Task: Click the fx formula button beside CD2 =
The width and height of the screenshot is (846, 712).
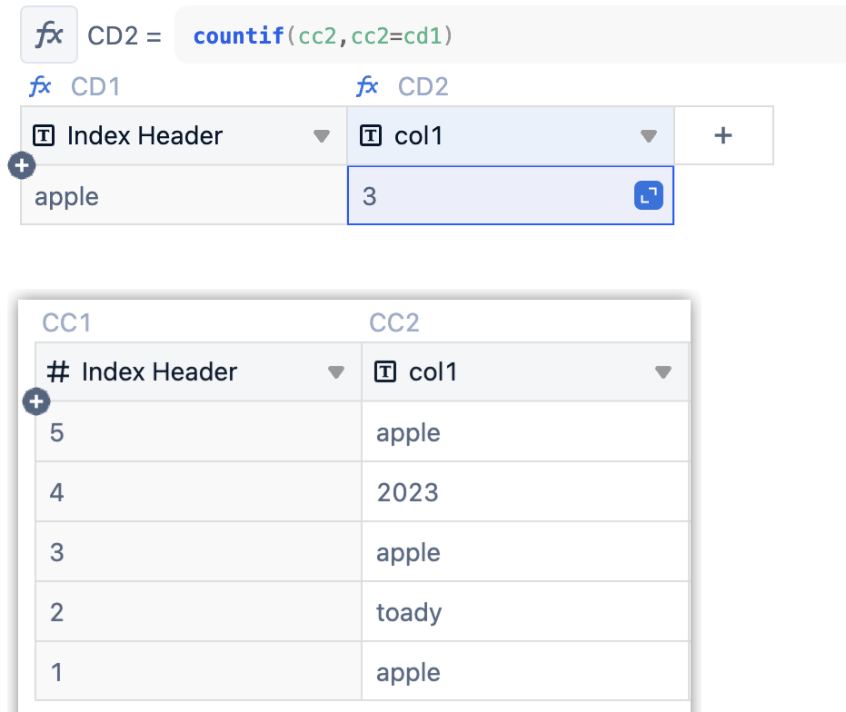Action: pos(49,35)
